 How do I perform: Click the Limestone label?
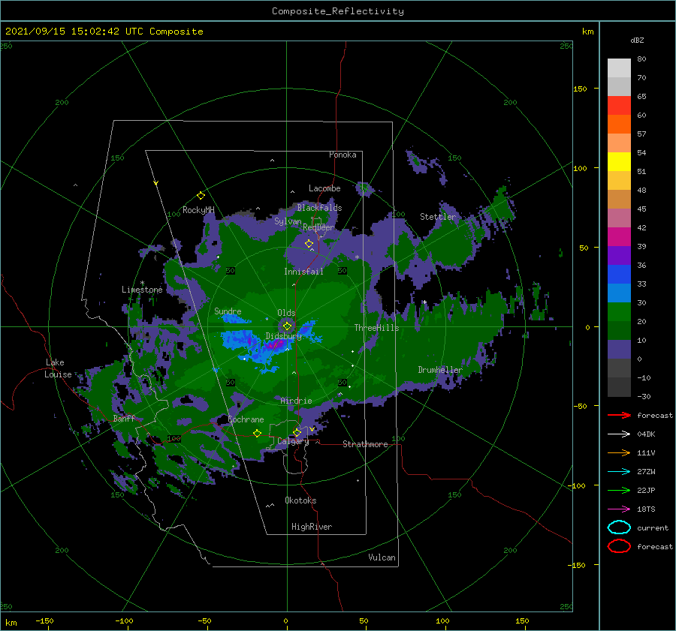coord(142,290)
